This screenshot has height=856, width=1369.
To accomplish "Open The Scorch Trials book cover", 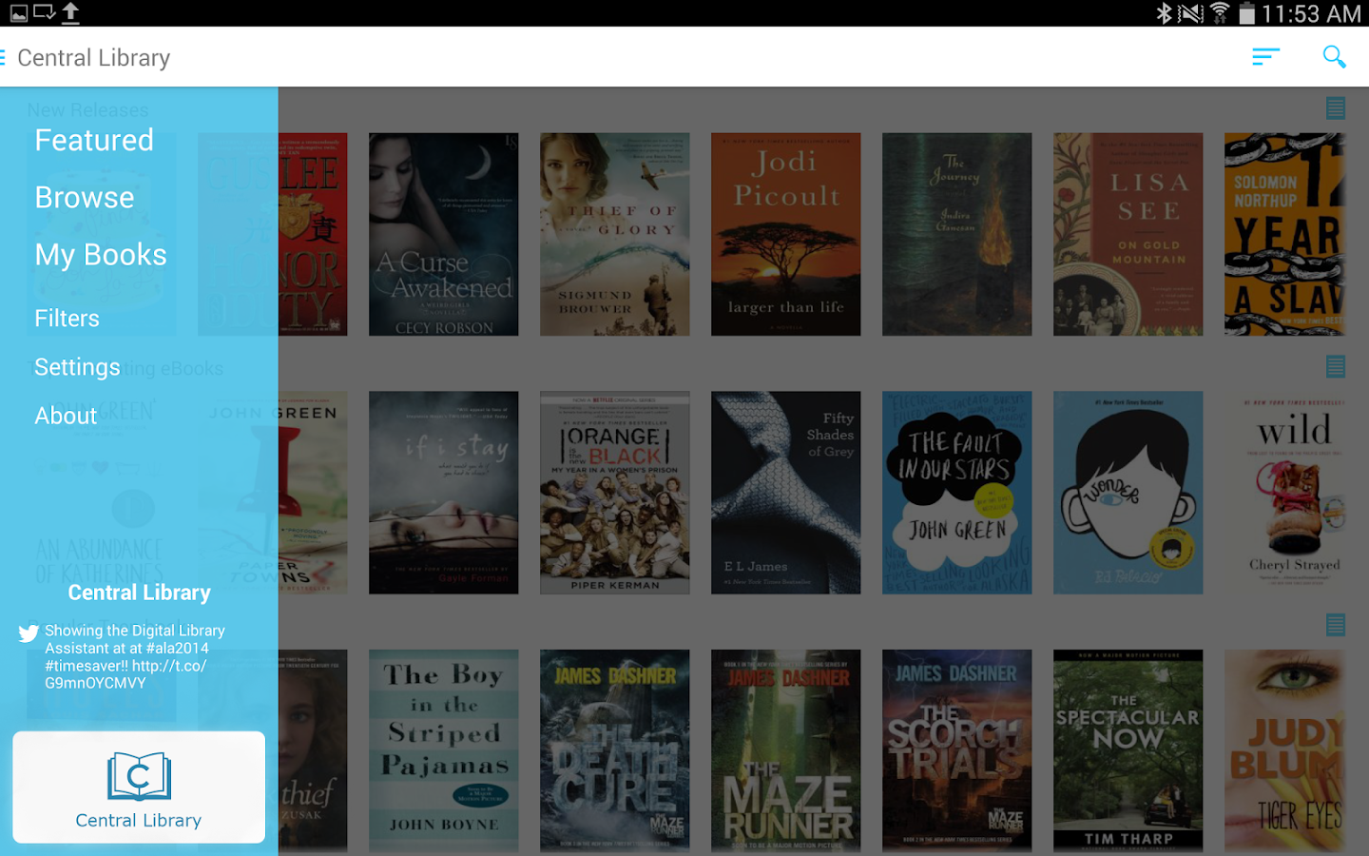I will coord(957,751).
